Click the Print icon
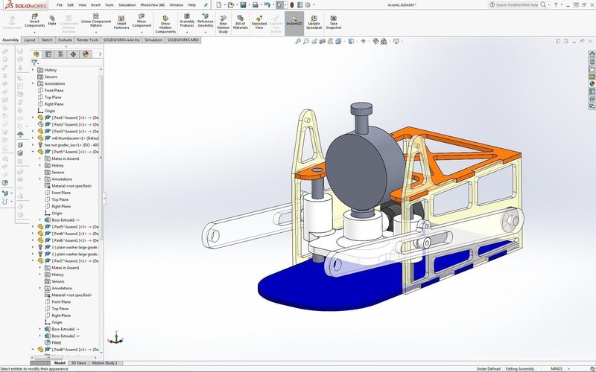 [x=255, y=5]
